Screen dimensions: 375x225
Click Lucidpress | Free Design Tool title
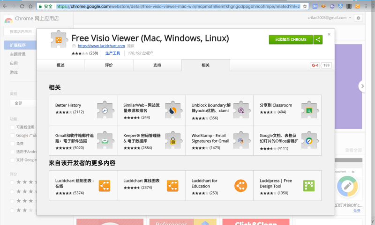tap(276, 183)
